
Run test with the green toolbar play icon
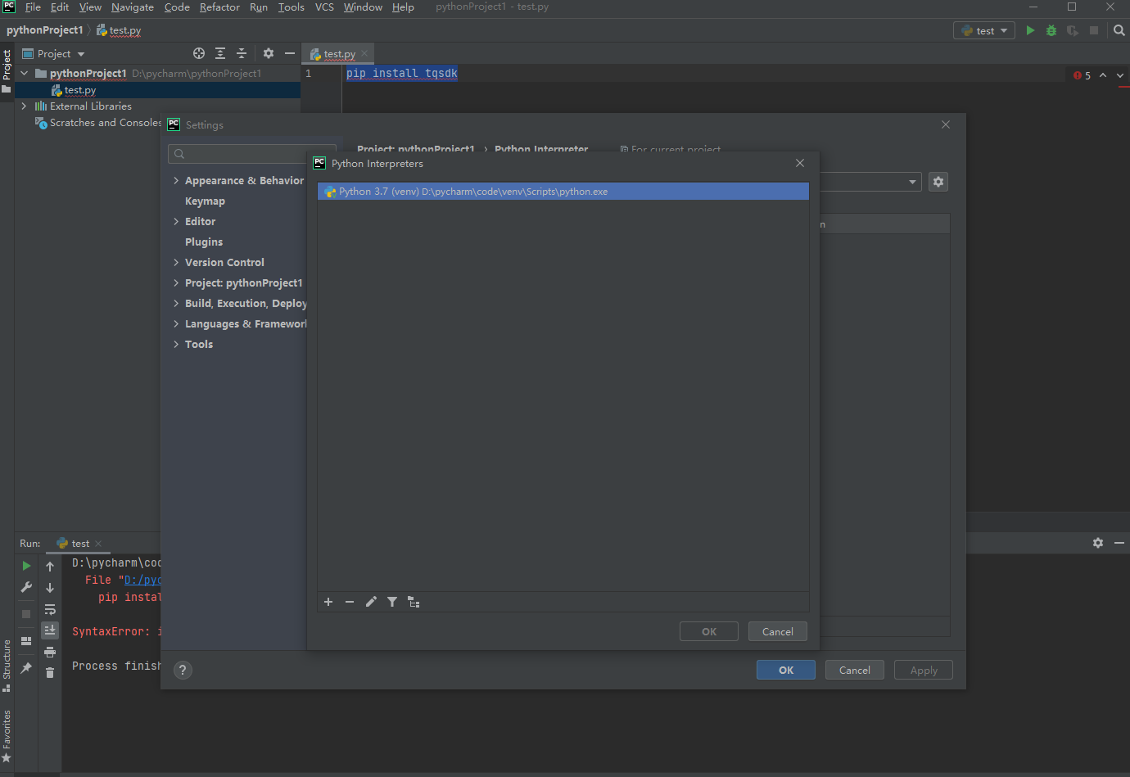[1030, 30]
